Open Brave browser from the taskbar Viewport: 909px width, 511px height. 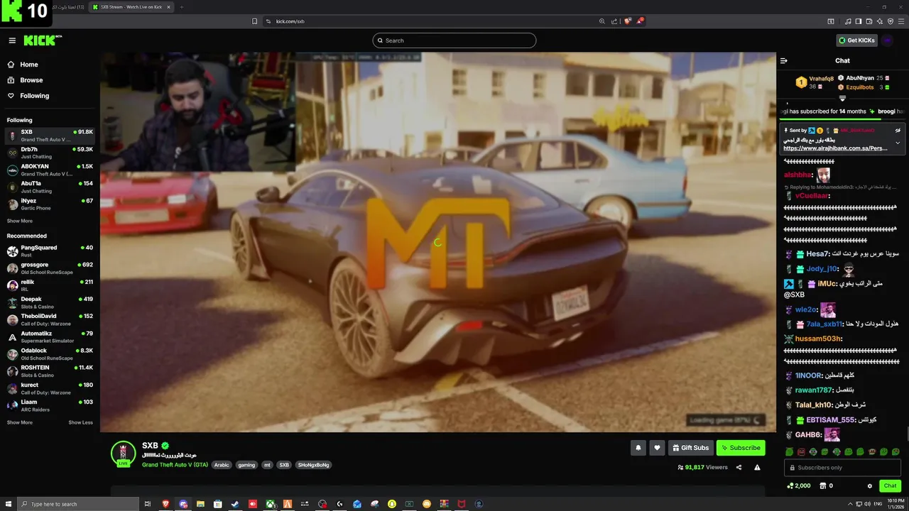click(x=165, y=504)
